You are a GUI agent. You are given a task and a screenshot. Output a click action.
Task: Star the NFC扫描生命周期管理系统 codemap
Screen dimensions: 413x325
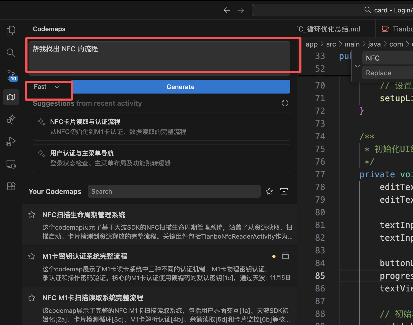(32, 215)
